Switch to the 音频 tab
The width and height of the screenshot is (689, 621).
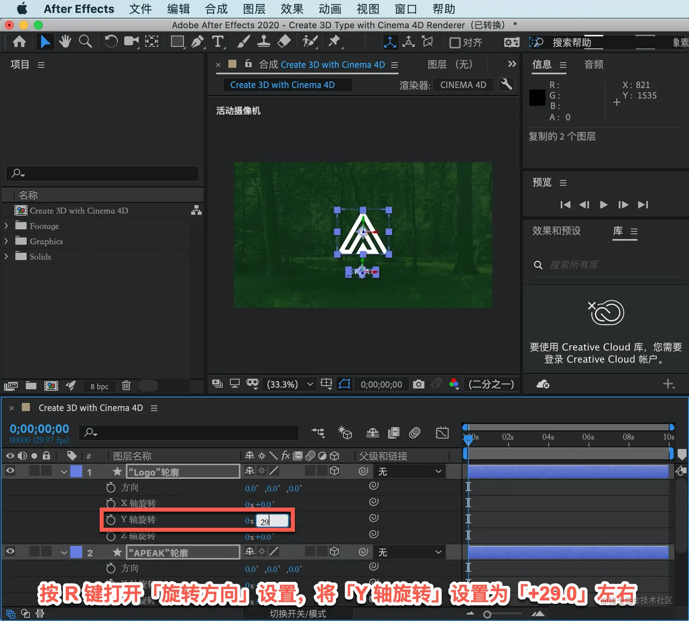pyautogui.click(x=594, y=64)
